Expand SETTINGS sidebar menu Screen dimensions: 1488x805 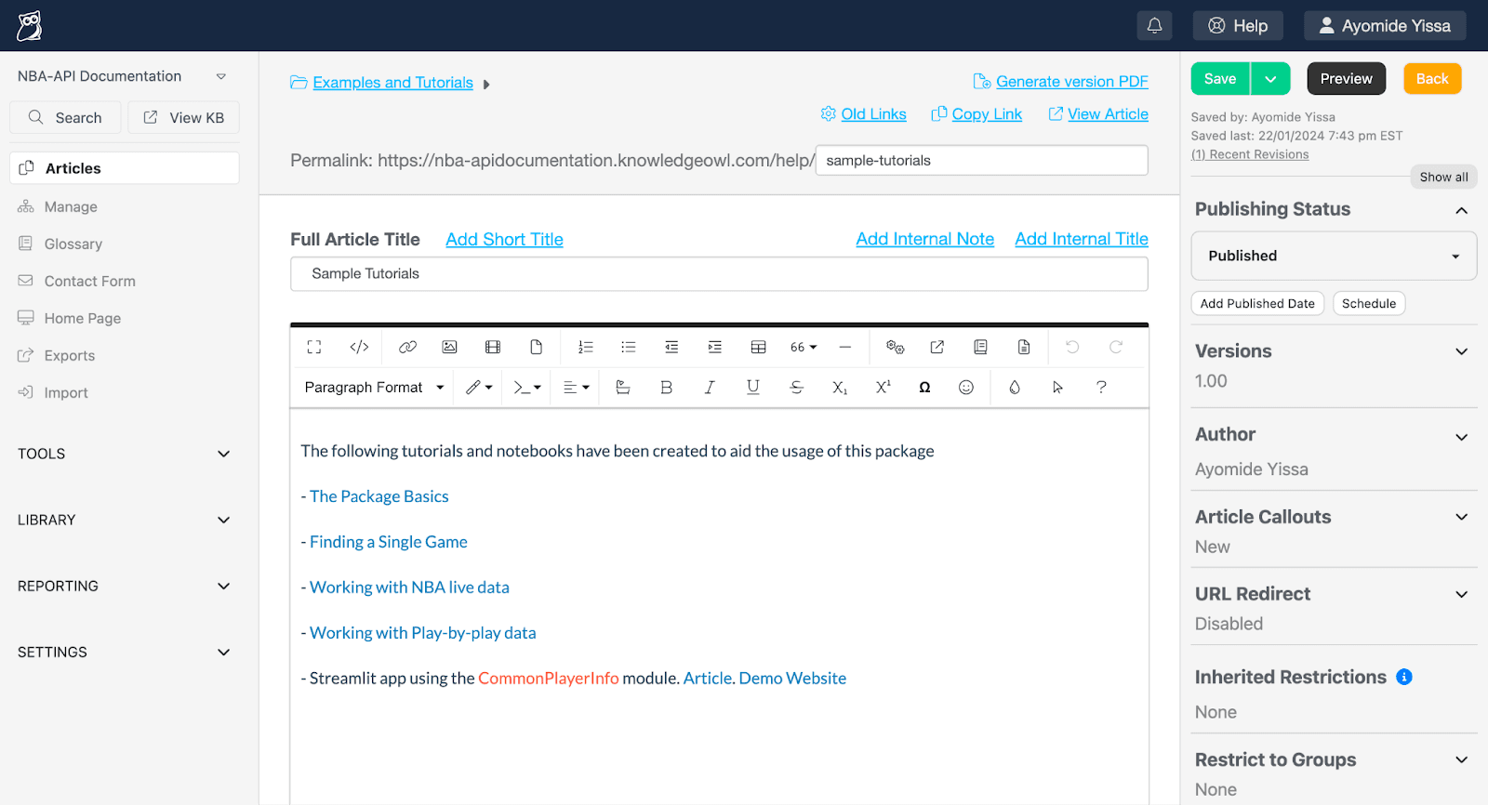124,652
